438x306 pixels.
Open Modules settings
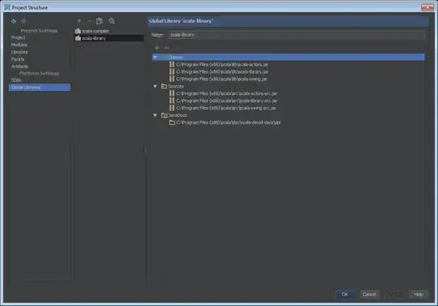19,45
